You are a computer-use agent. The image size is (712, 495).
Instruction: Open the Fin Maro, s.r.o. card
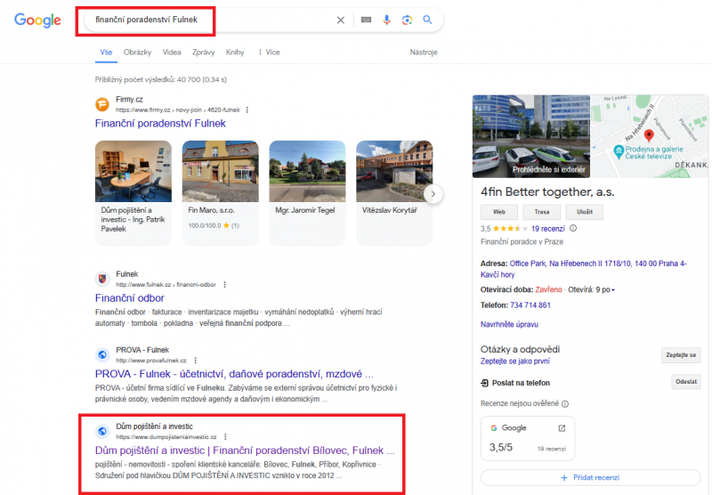pos(220,193)
